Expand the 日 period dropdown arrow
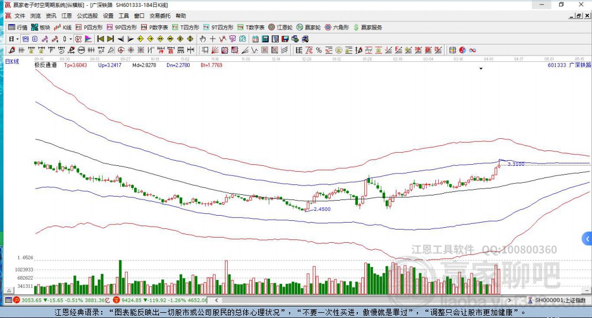The height and width of the screenshot is (318, 592). click(x=17, y=39)
